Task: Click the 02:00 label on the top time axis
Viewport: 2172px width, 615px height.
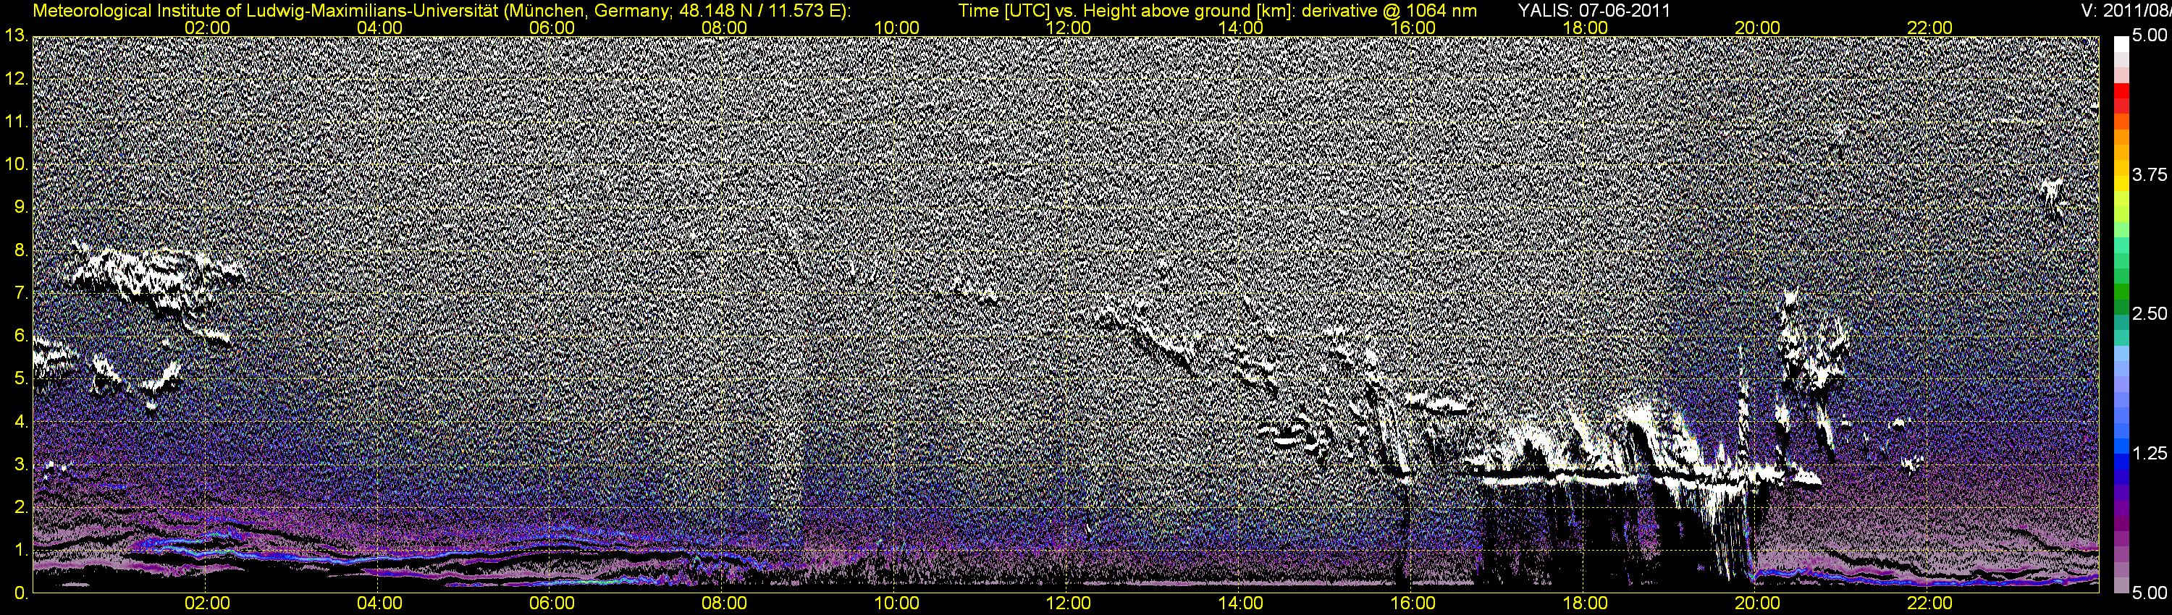Action: pos(207,27)
